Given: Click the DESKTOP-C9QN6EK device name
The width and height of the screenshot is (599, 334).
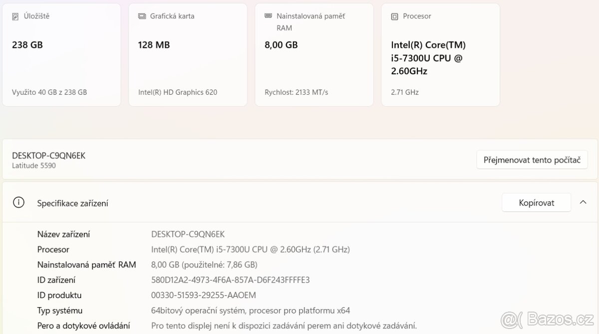Looking at the screenshot, I should click(x=49, y=155).
